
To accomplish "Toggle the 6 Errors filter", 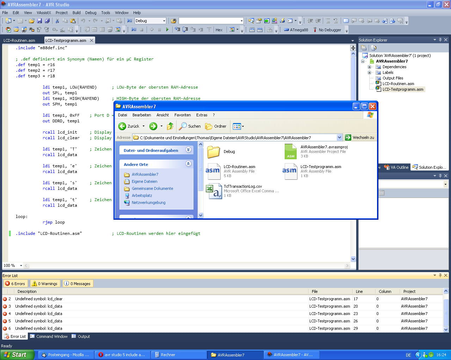I will click(x=16, y=283).
